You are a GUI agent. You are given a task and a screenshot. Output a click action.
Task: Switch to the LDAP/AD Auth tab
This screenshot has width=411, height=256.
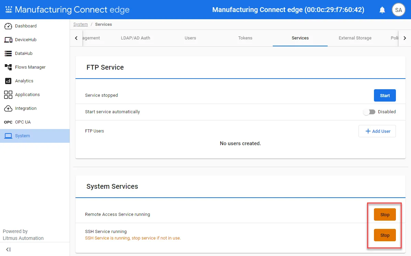[x=136, y=38]
